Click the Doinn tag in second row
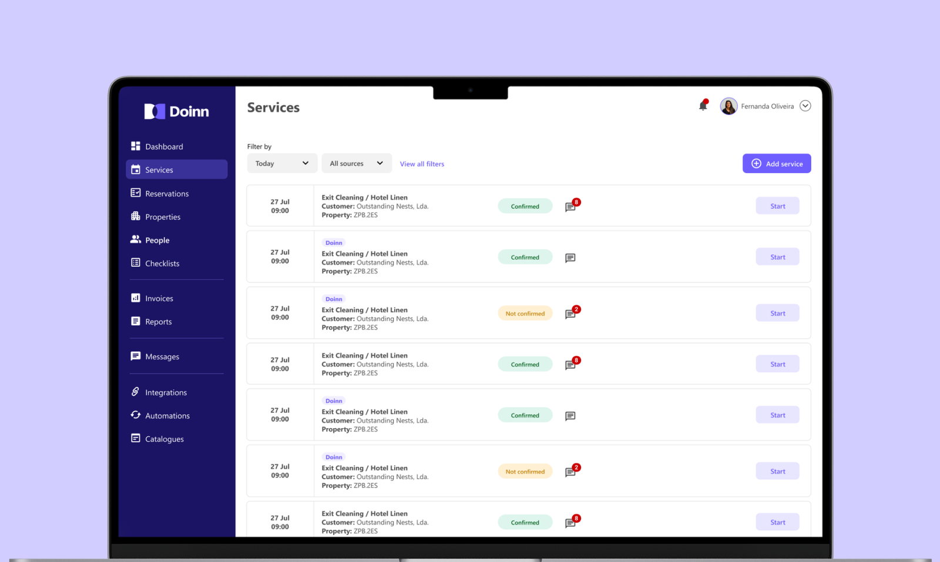This screenshot has height=562, width=940. tap(334, 243)
